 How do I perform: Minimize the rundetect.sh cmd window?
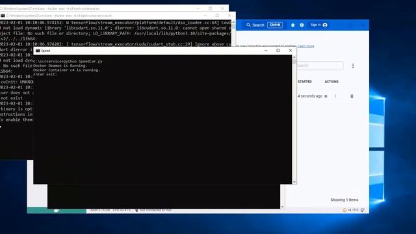click(198, 8)
